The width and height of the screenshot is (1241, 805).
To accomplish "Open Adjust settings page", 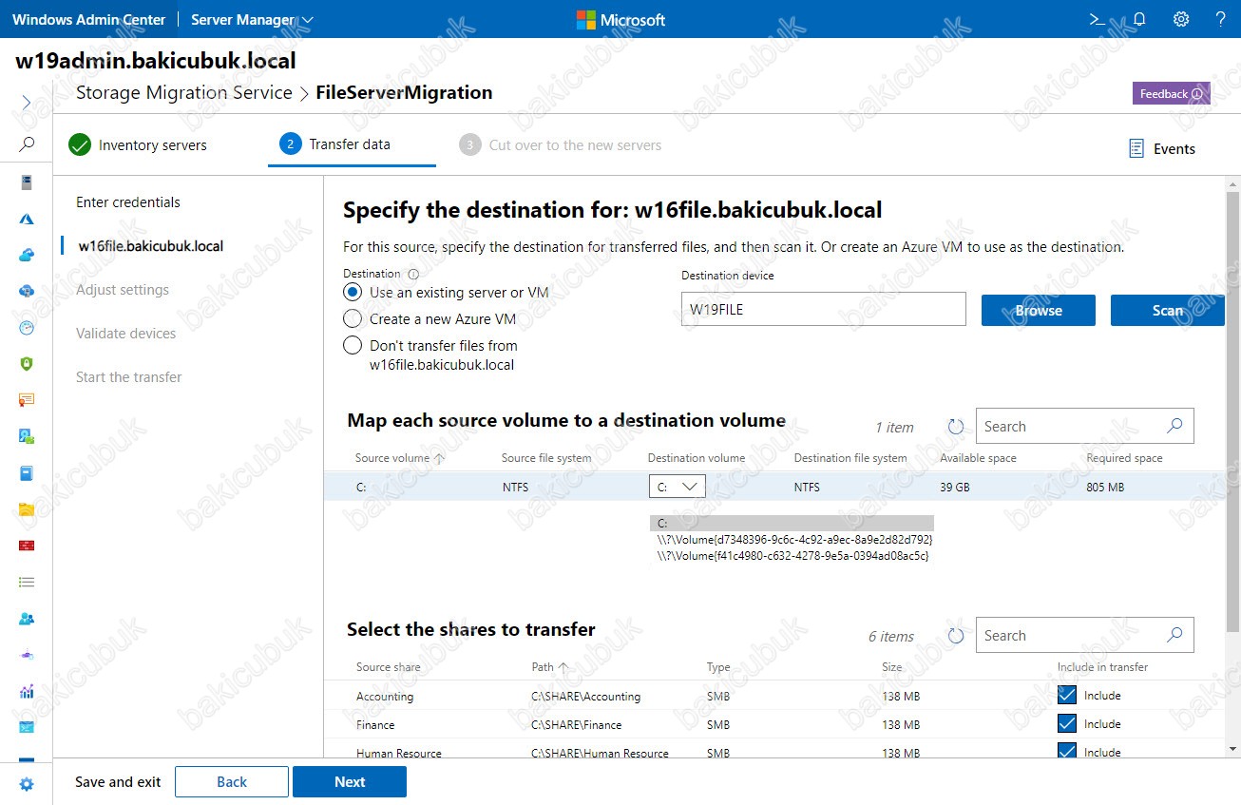I will [123, 290].
